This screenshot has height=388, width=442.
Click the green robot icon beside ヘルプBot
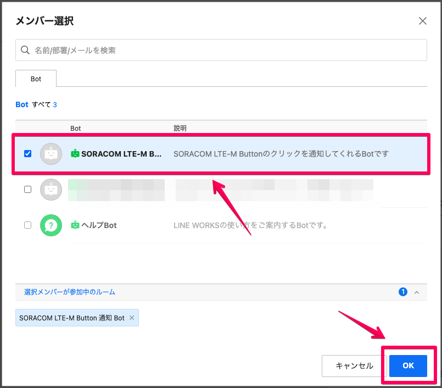click(x=75, y=225)
